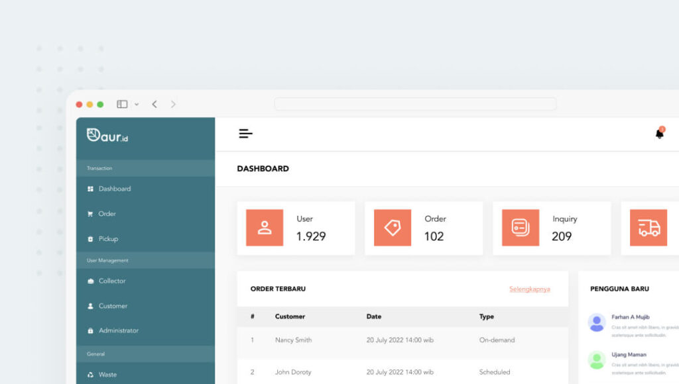
Task: Click the browser sidebar toggle icon
Action: (x=122, y=104)
